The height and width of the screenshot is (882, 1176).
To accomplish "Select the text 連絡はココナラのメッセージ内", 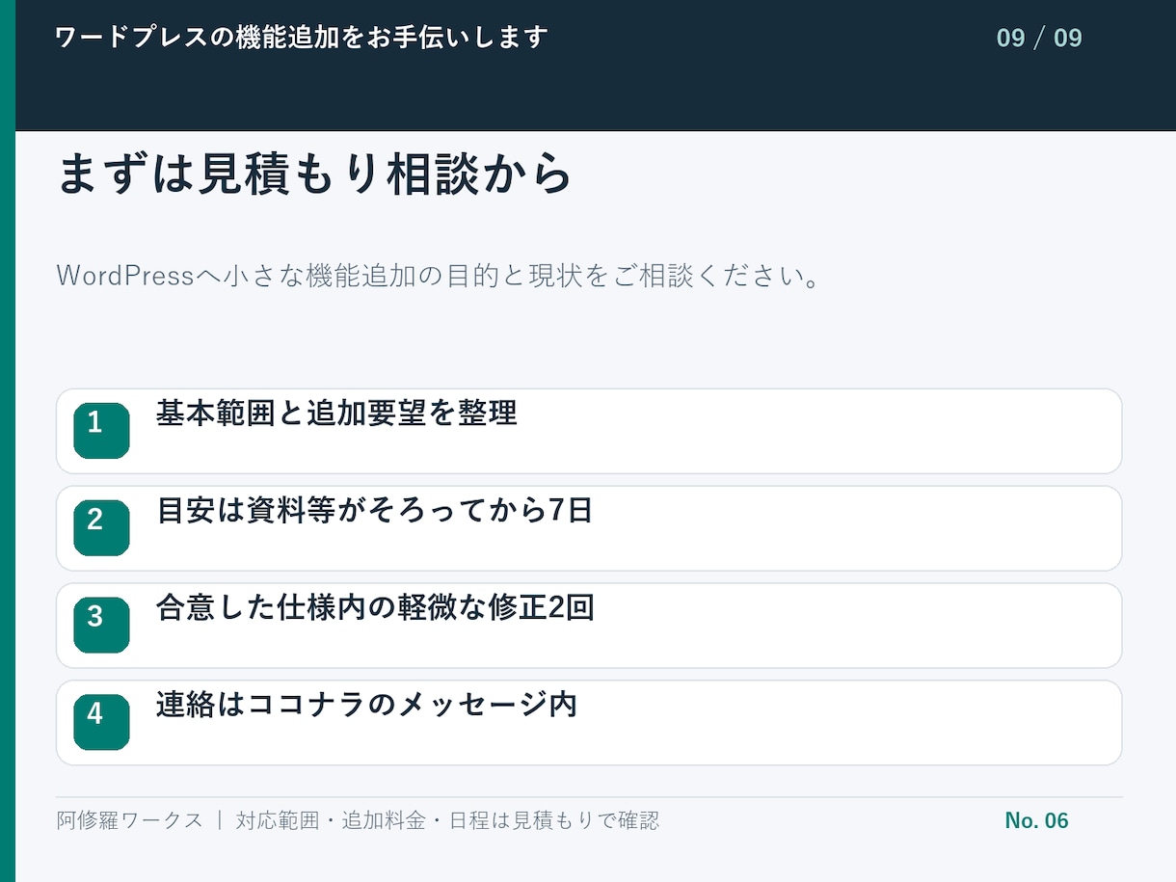I will pyautogui.click(x=366, y=706).
